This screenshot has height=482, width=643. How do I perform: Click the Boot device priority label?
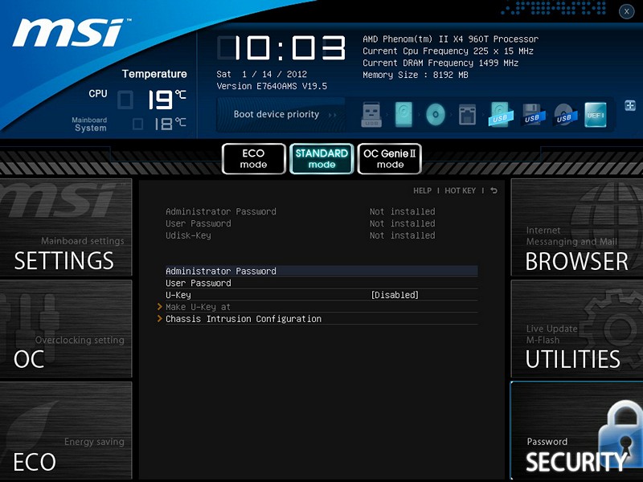click(x=276, y=114)
